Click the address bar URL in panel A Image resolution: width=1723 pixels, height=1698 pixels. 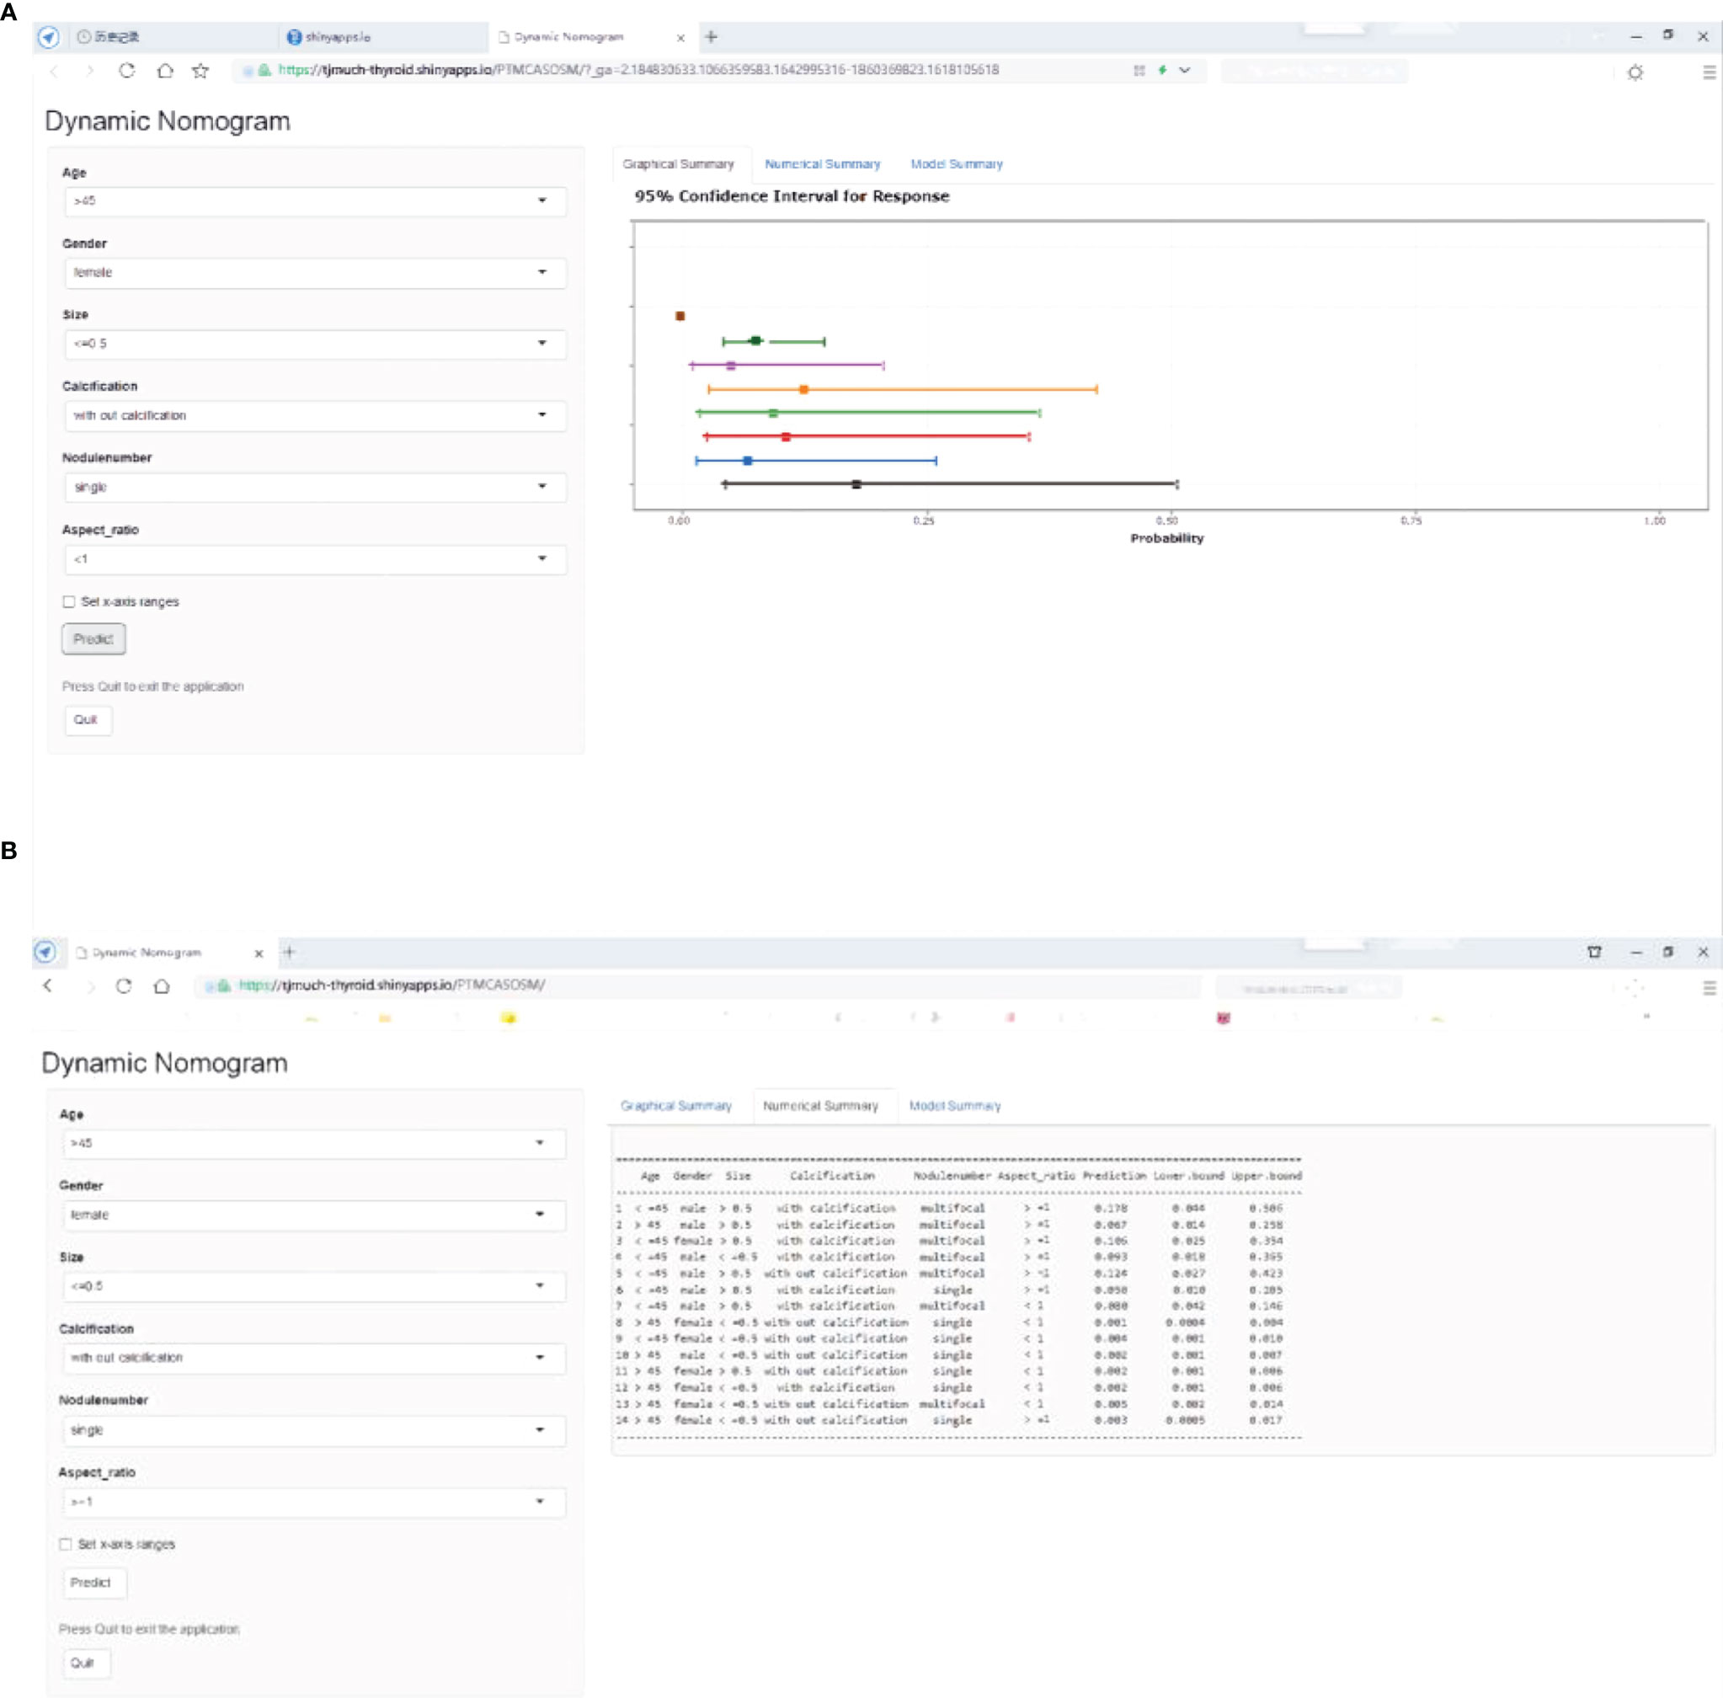[637, 71]
